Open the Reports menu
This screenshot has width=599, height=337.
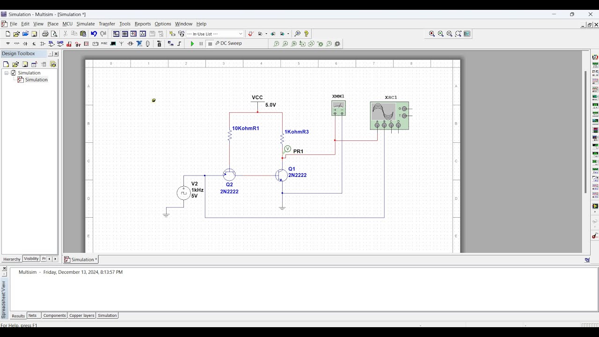(143, 24)
